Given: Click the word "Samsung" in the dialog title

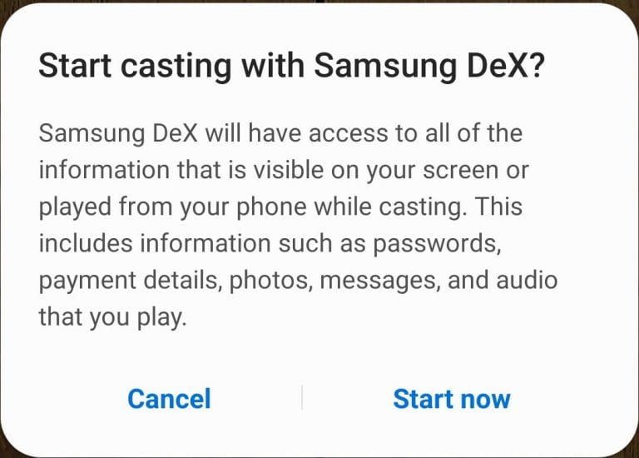Looking at the screenshot, I should click(385, 67).
